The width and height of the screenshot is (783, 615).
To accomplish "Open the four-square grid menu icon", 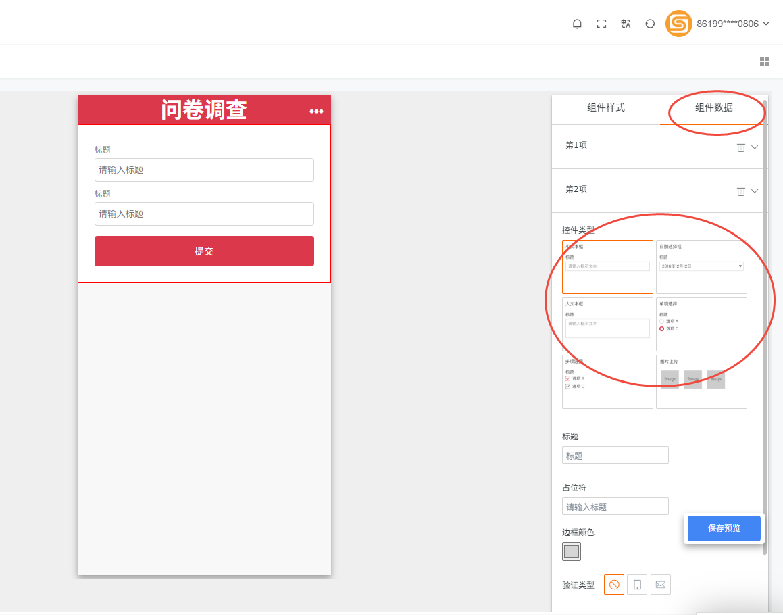I will click(x=765, y=62).
